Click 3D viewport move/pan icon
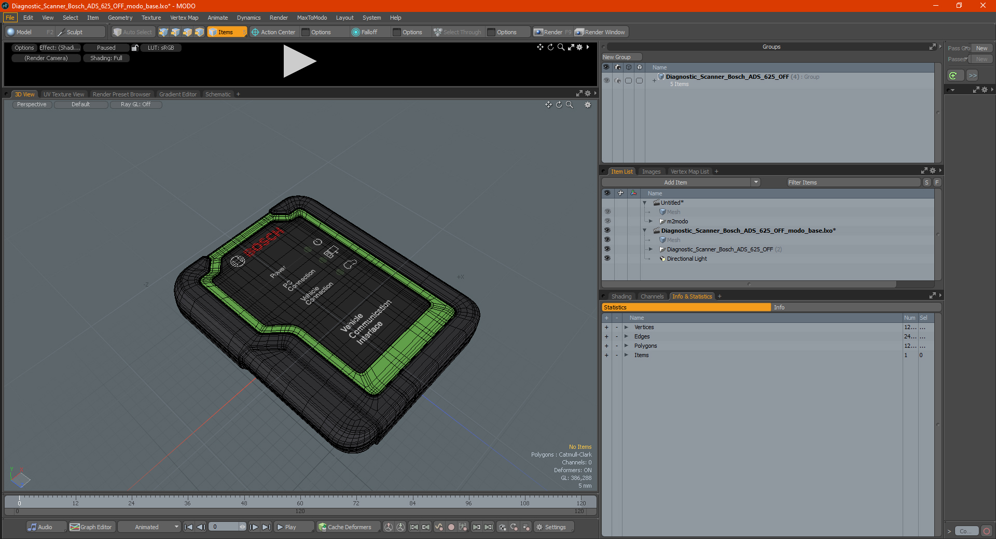Image resolution: width=996 pixels, height=539 pixels. point(548,105)
